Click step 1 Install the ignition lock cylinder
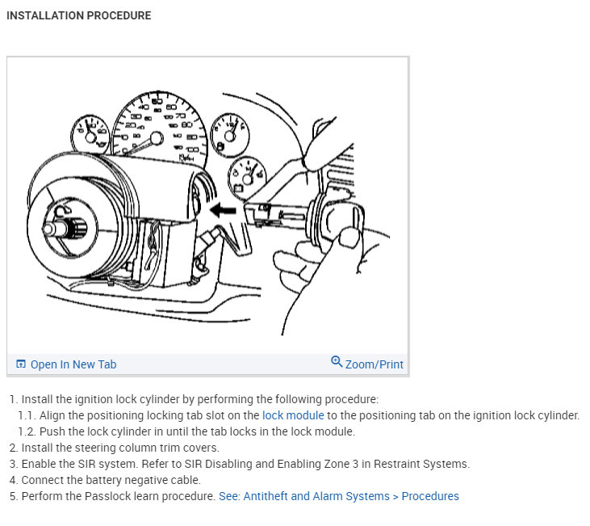590x526 pixels. [194, 399]
